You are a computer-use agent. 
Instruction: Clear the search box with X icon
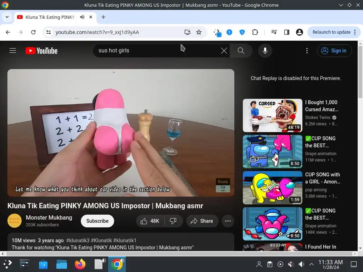[224, 50]
